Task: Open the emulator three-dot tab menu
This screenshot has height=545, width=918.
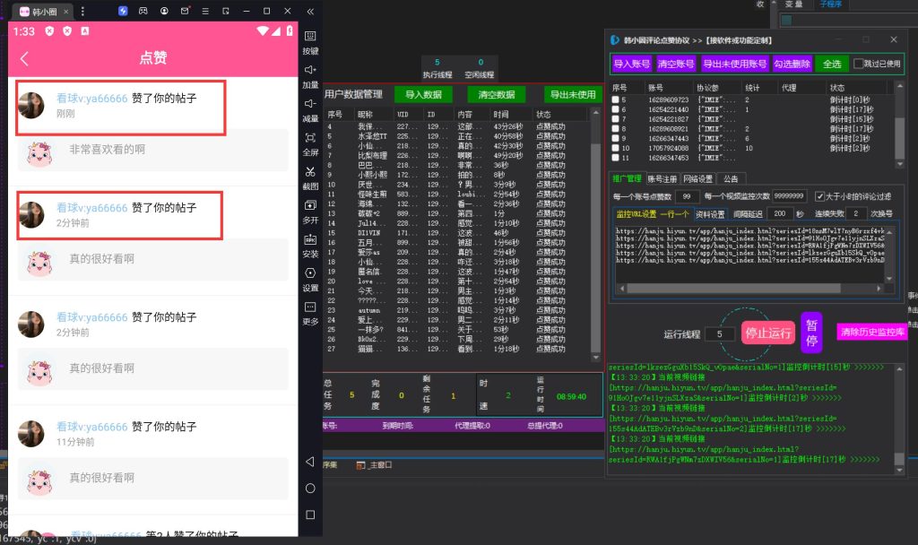Action: [x=82, y=11]
